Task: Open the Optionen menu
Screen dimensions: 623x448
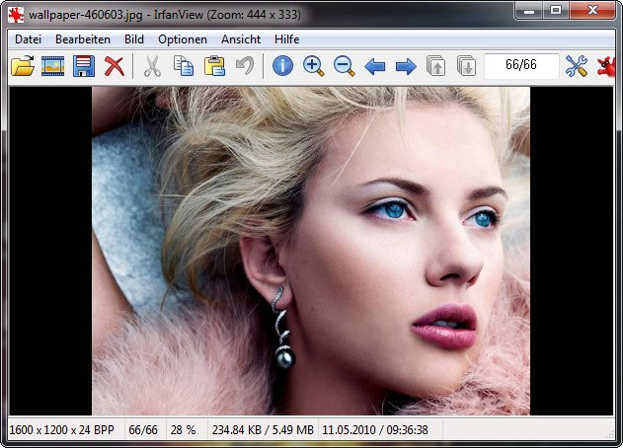Action: coord(183,39)
